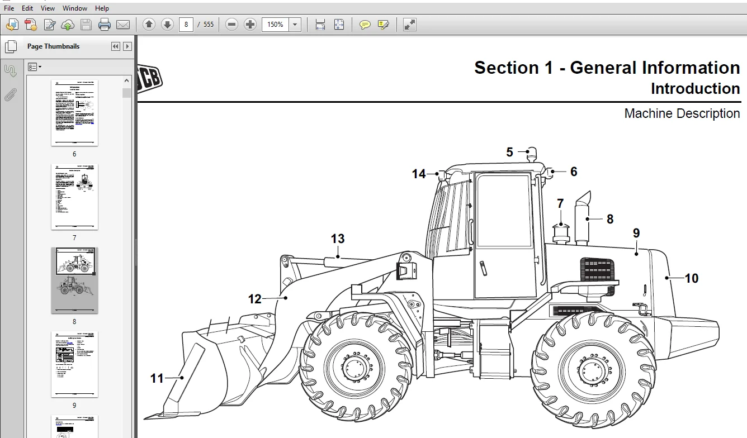Click the zoom in plus button
The height and width of the screenshot is (438, 747).
point(250,25)
